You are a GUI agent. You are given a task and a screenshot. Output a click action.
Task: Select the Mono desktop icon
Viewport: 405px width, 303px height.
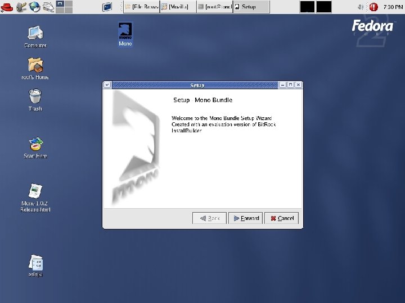[x=125, y=35]
